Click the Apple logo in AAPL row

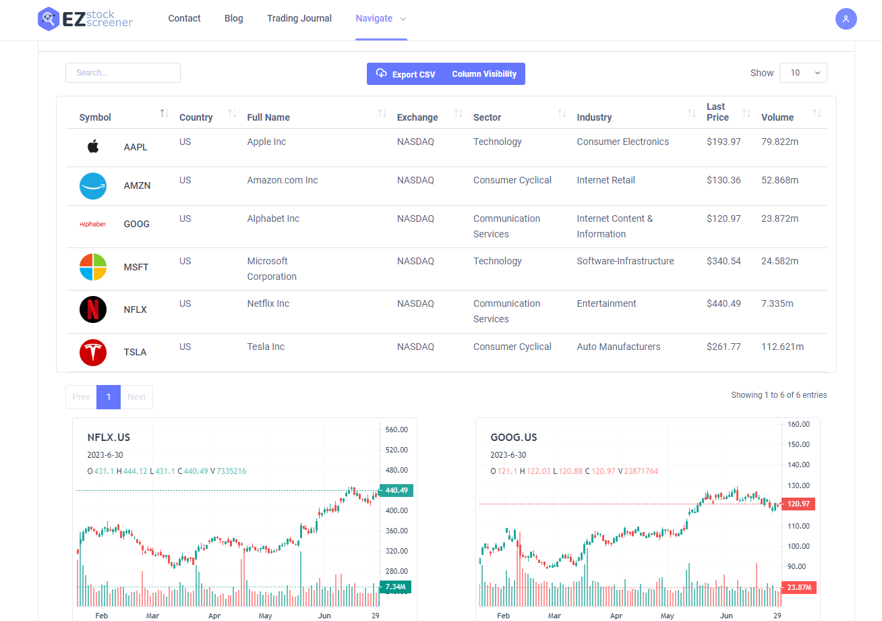[x=93, y=147]
